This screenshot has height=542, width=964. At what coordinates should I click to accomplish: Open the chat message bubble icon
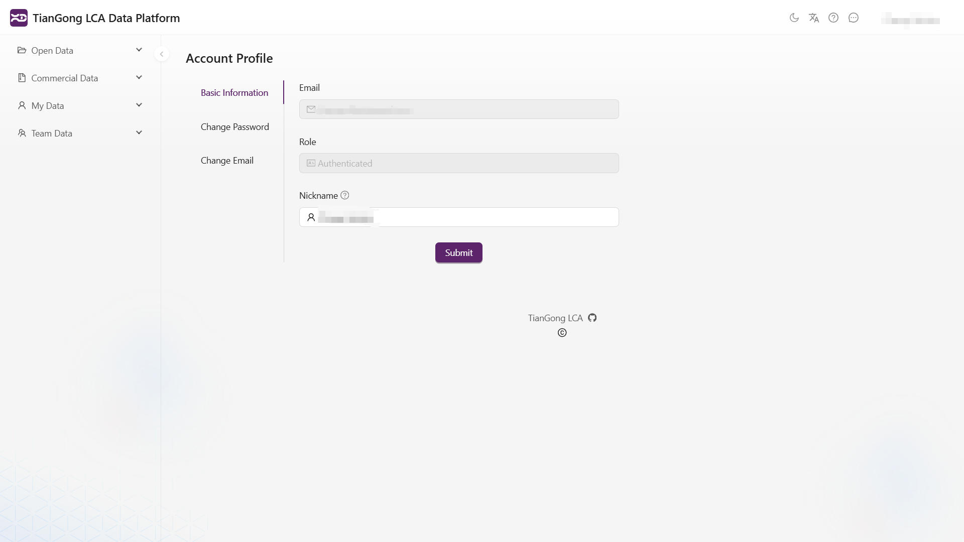click(x=854, y=18)
